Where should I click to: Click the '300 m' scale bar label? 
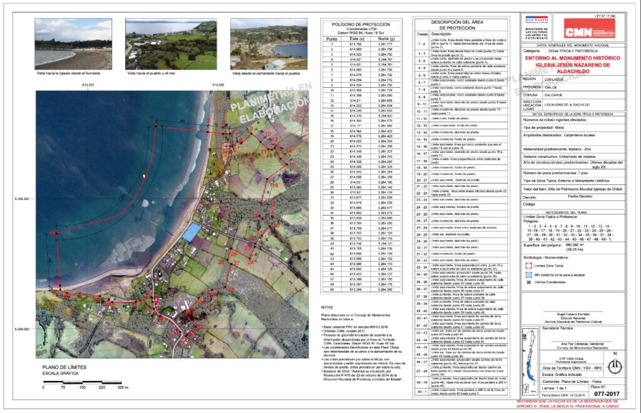(123, 387)
